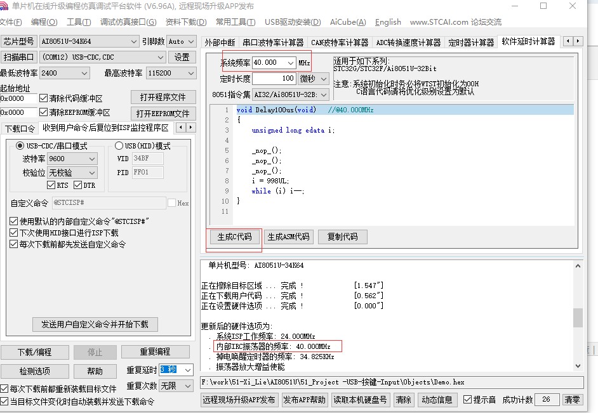Open 系统频率 40.000 MHz dropdown
The width and height of the screenshot is (598, 413).
coord(291,62)
